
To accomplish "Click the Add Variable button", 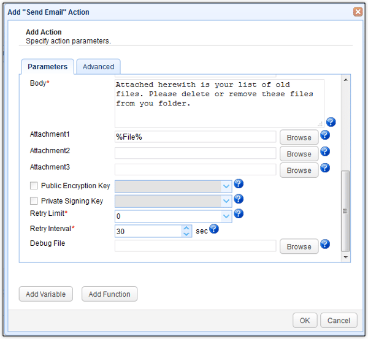I will [x=46, y=294].
